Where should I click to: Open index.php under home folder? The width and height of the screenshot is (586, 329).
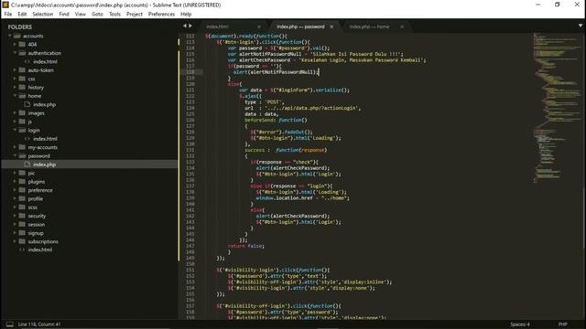[45, 104]
